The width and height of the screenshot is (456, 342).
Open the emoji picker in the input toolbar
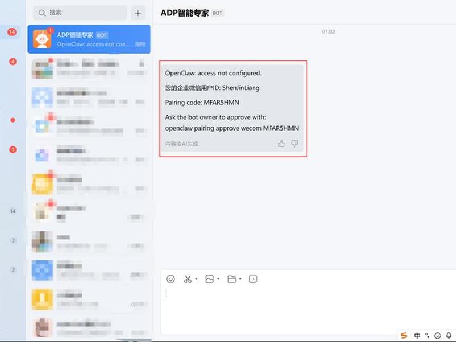click(x=170, y=279)
